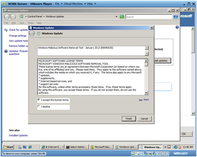Open the Start menu

point(8,147)
